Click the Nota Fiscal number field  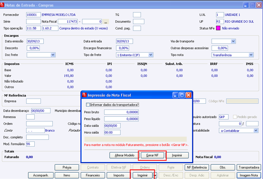68,21
